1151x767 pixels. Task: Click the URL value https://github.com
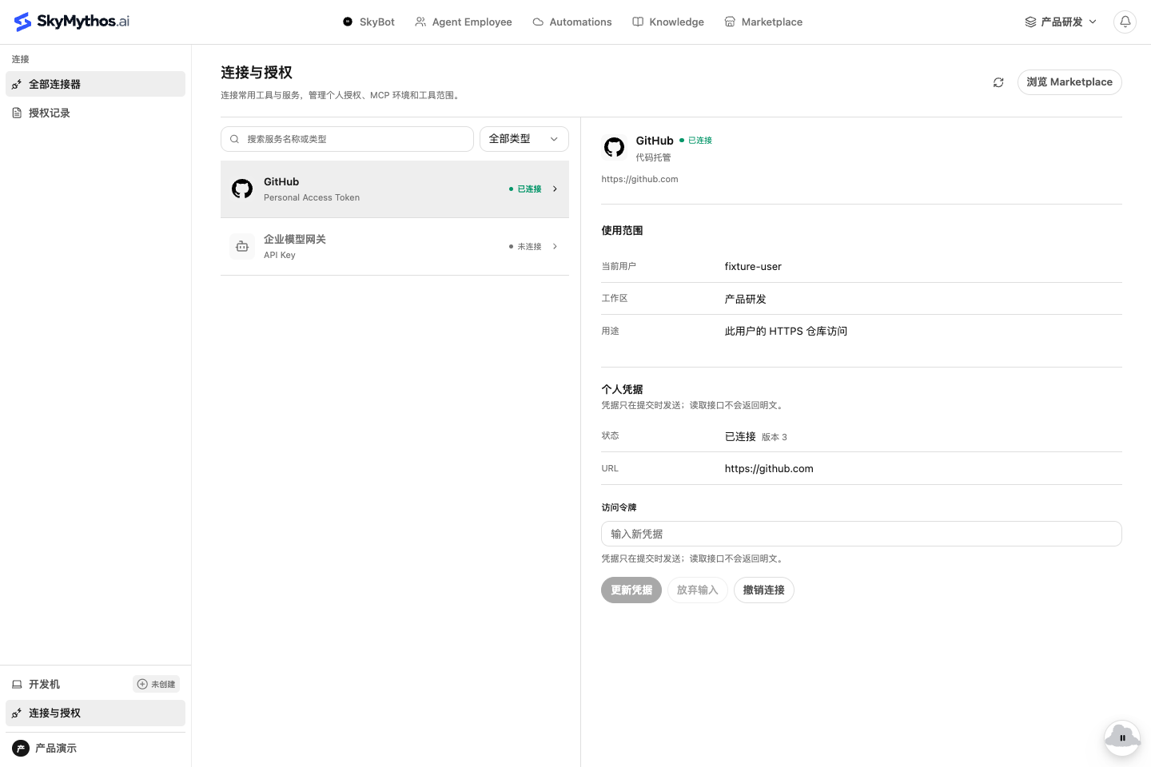pyautogui.click(x=769, y=469)
